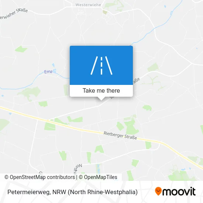The height and width of the screenshot is (203, 203).
Task: Click the Take me there button
Action: pos(101,91)
